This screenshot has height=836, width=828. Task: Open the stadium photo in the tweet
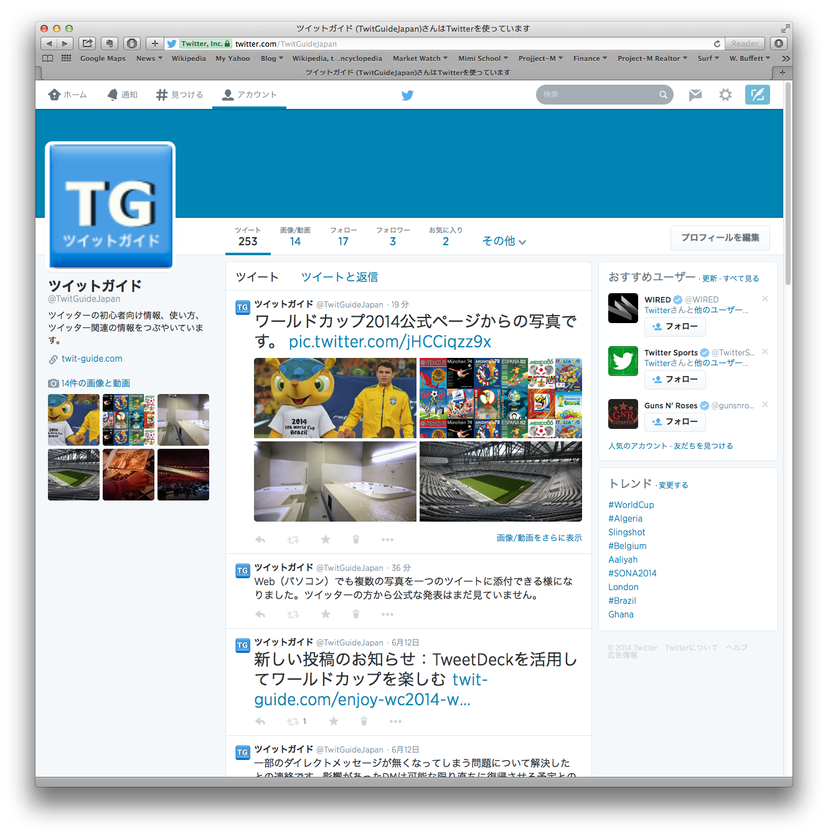[x=501, y=481]
